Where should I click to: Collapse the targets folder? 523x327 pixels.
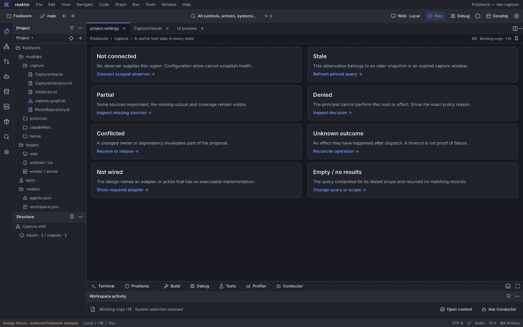[29, 145]
